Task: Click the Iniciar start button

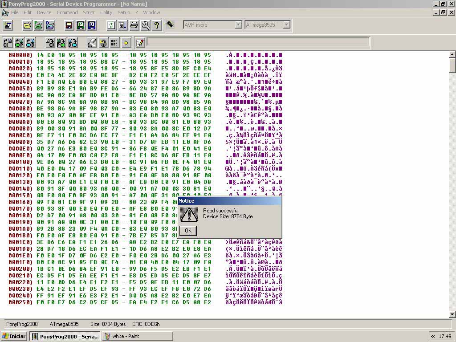Action: [14, 336]
